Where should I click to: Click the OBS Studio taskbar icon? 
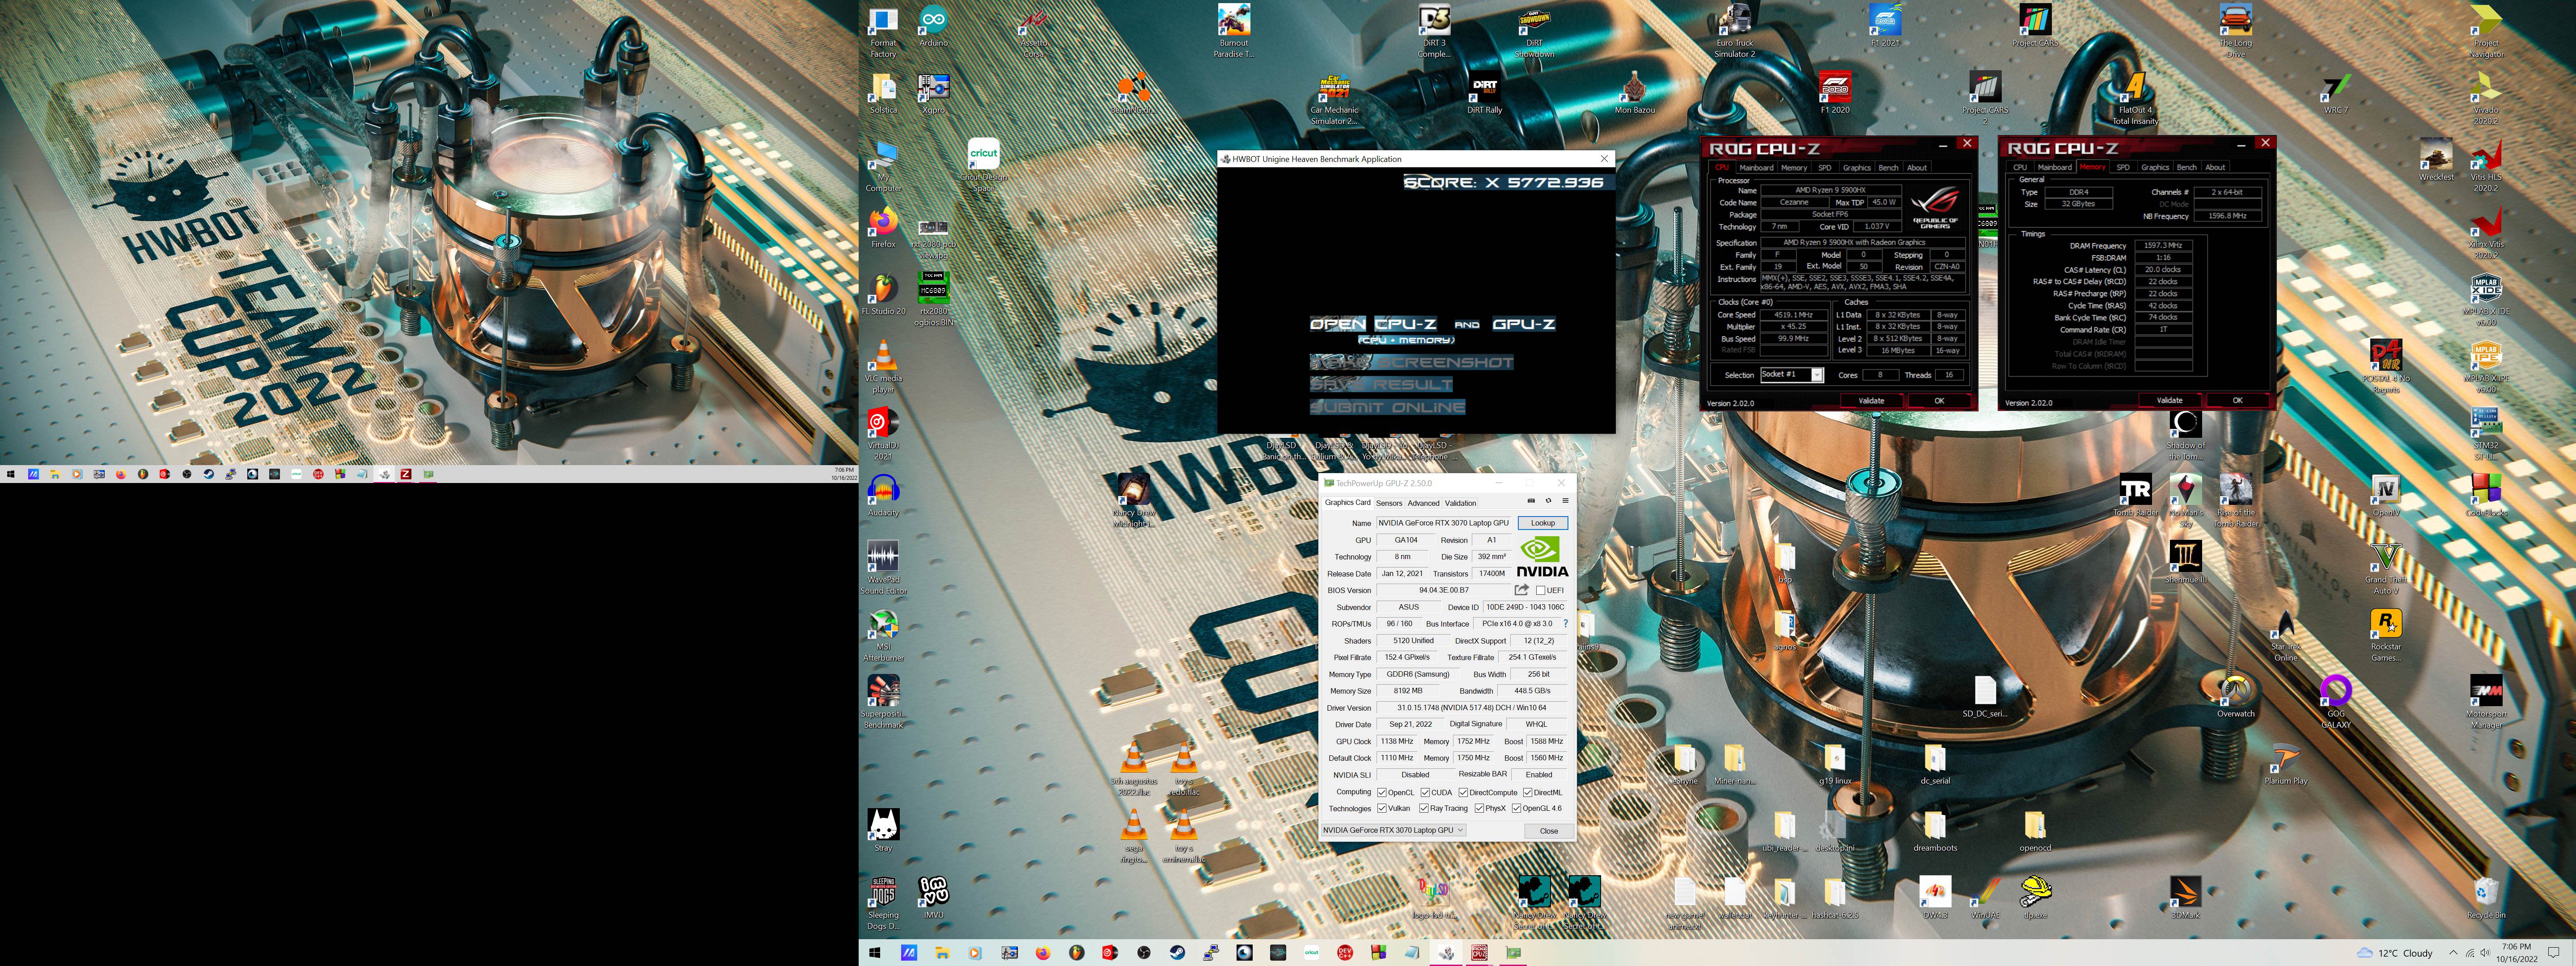tap(1144, 953)
